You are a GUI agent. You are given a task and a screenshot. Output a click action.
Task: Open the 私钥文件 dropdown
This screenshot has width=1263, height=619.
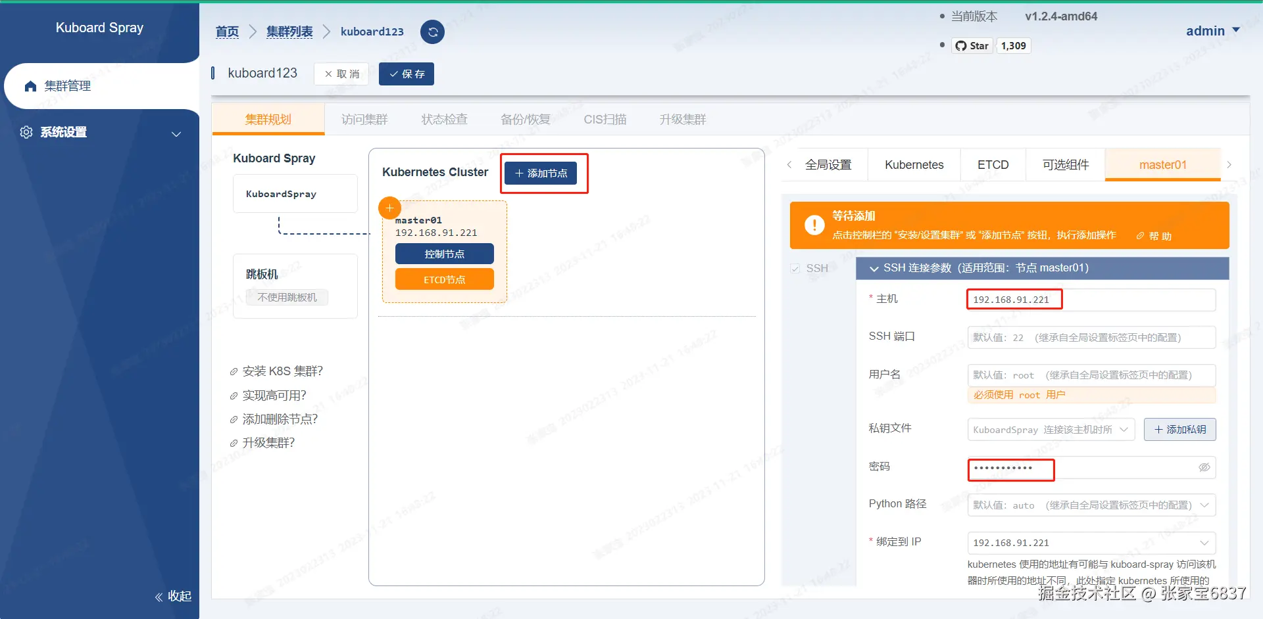click(1051, 430)
